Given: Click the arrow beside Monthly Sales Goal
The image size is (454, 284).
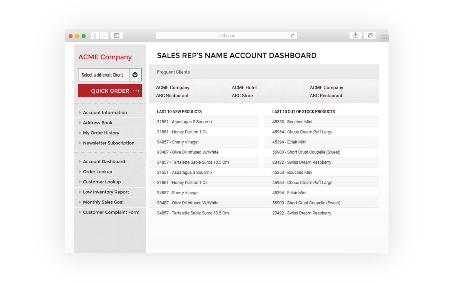Looking at the screenshot, I should (80, 202).
